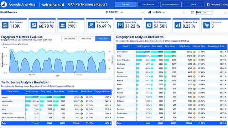The width and height of the screenshot is (228, 128).
Task: Click the Conversion Rate bar chart icon
Action: click(178, 25)
